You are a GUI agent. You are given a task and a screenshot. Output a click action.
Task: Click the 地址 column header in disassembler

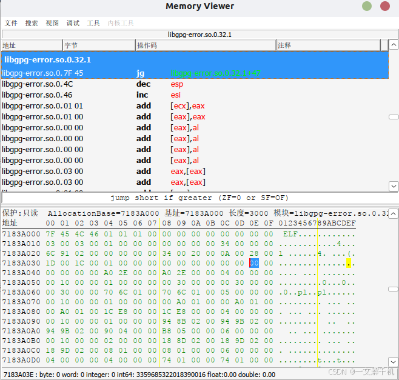(32, 45)
